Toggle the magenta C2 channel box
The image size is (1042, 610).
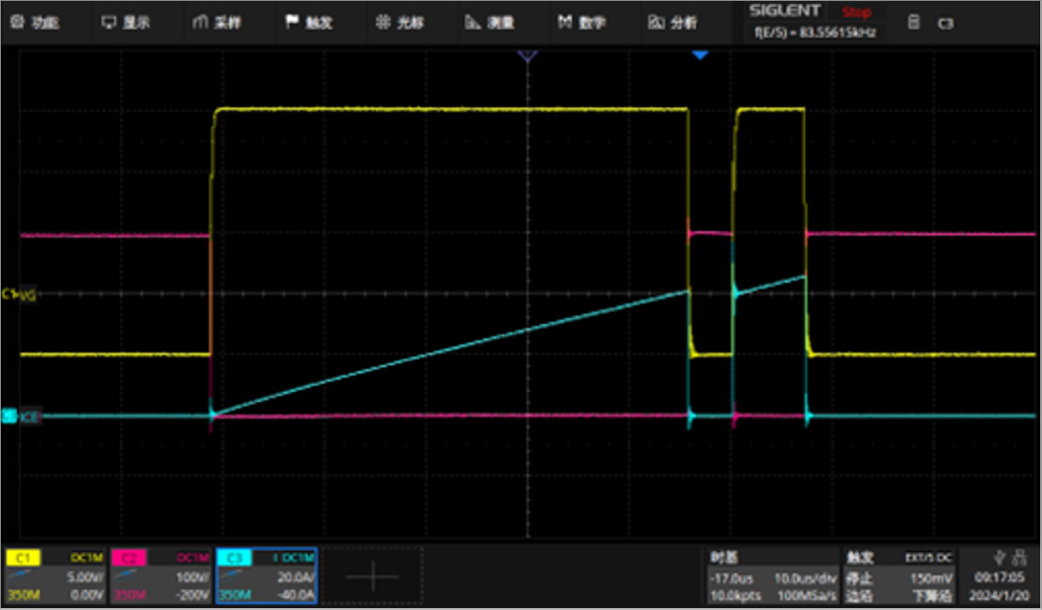(x=161, y=576)
